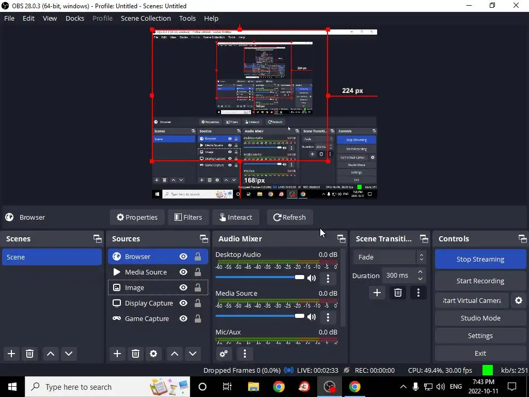Click Start Recording button
Screen dimensions: 529x397
[x=480, y=281]
